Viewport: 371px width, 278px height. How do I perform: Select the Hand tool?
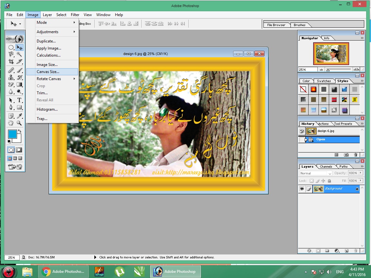[x=11, y=123]
